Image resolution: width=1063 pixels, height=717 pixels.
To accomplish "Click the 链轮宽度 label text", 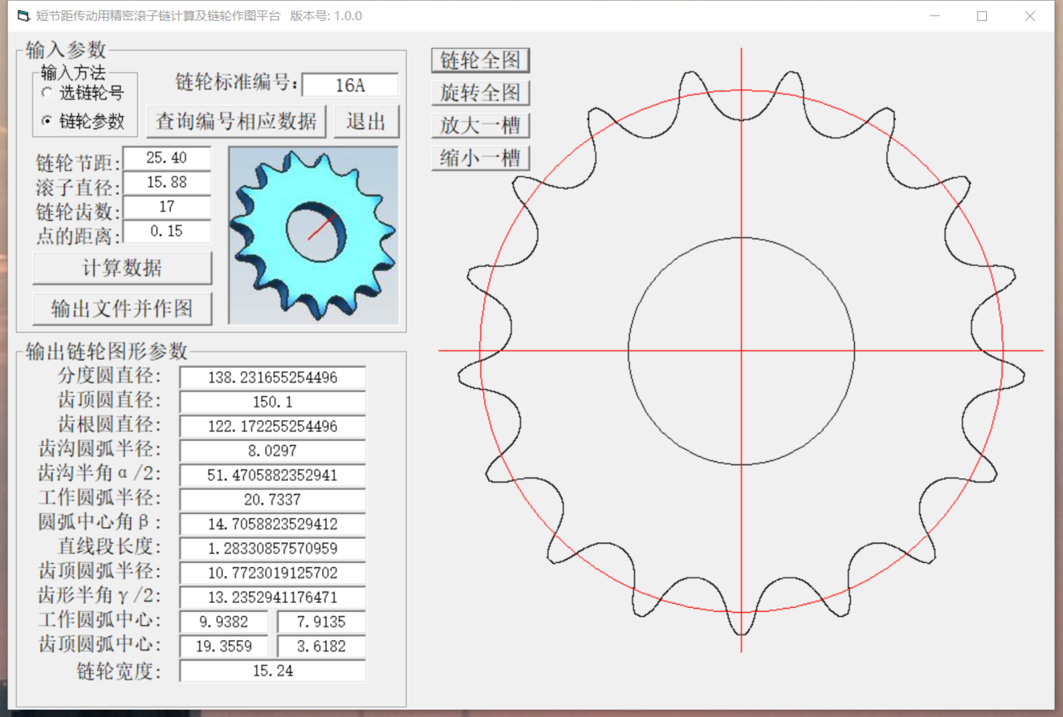I will 119,671.
